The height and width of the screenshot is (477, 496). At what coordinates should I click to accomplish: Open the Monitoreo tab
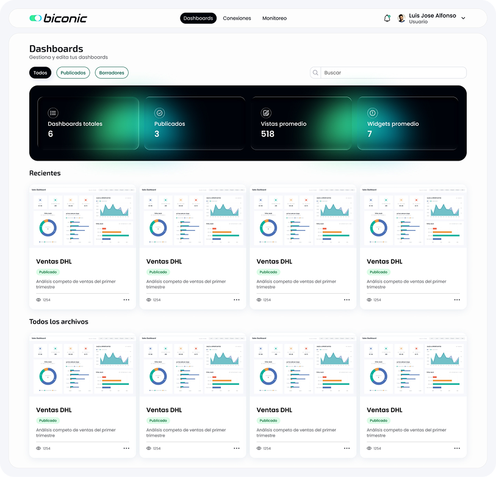click(275, 18)
